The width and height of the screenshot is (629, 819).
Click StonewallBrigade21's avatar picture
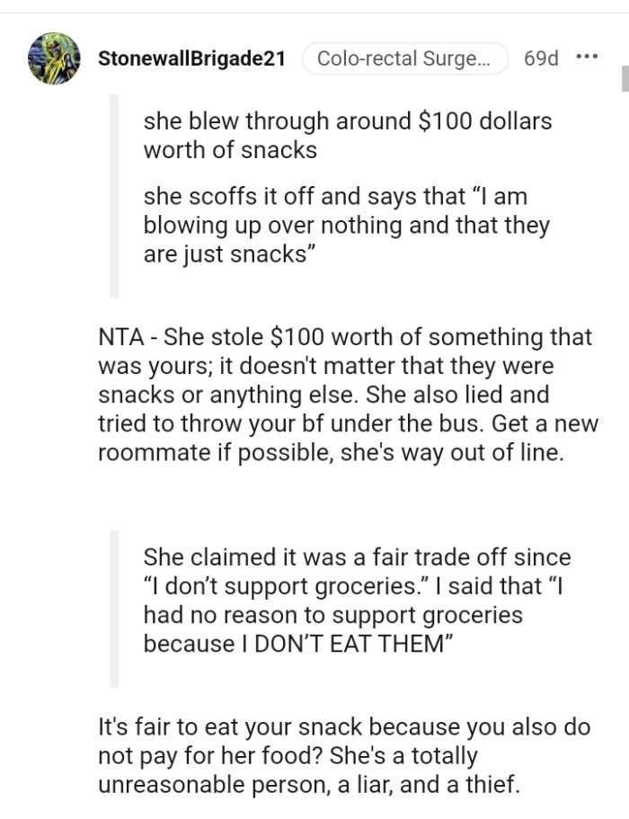(54, 57)
